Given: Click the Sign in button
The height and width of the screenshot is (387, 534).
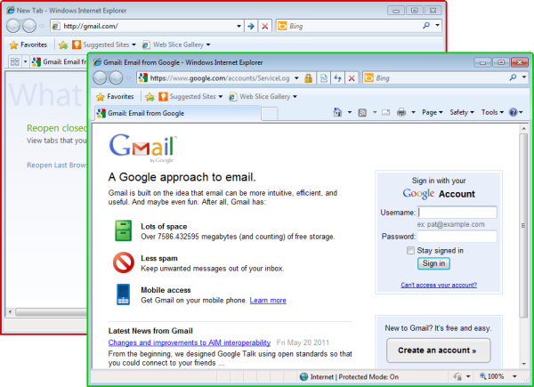Looking at the screenshot, I should (x=433, y=263).
